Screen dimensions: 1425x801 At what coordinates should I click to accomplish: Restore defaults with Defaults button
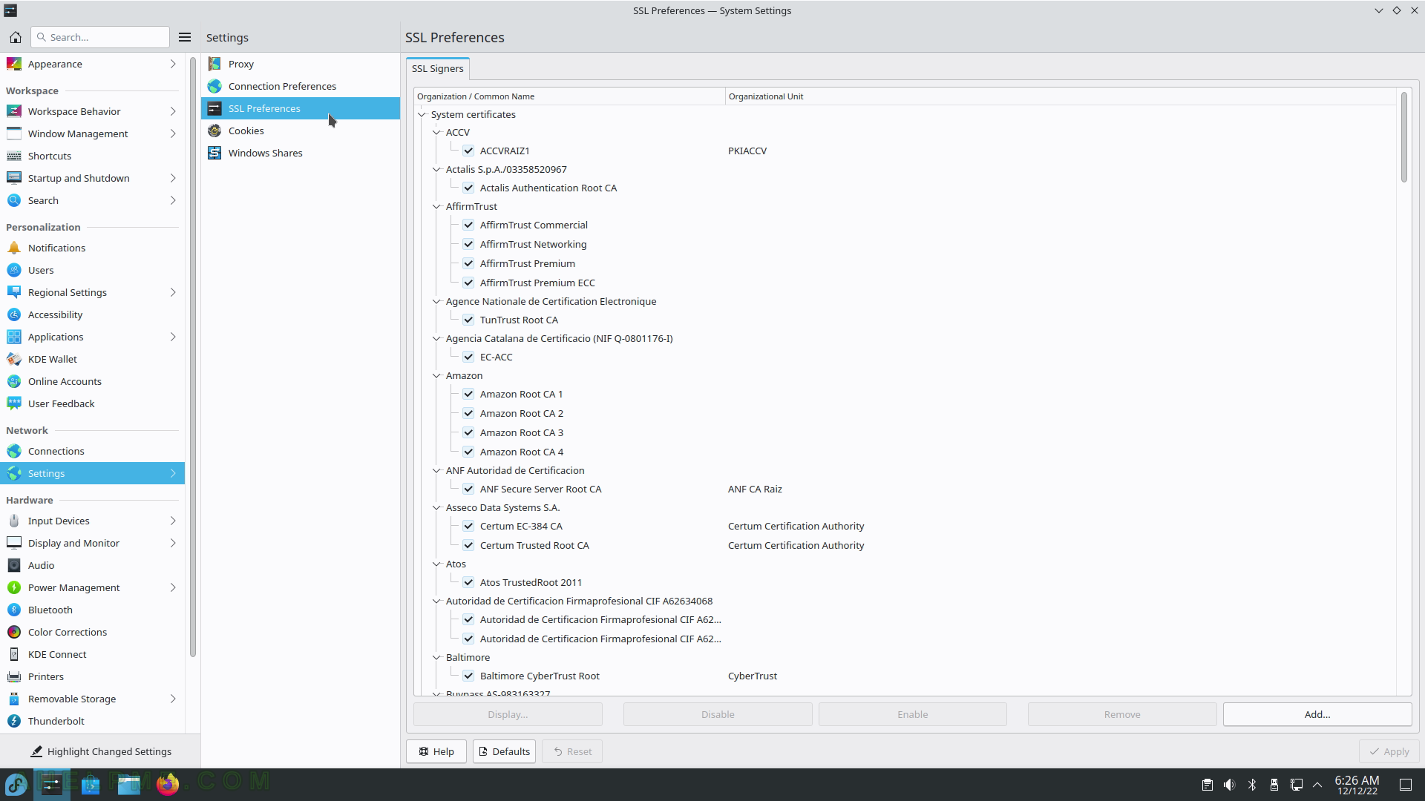pyautogui.click(x=504, y=751)
